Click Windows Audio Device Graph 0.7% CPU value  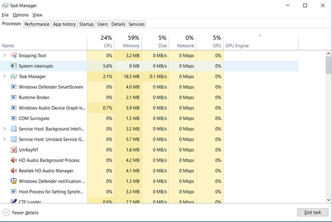[108, 108]
